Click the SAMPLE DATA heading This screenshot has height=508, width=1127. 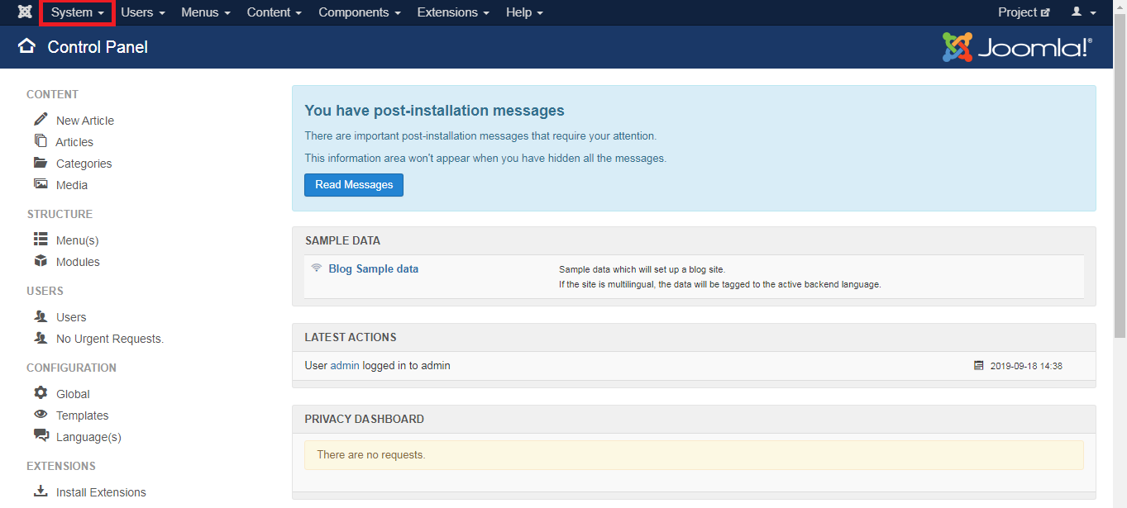342,240
